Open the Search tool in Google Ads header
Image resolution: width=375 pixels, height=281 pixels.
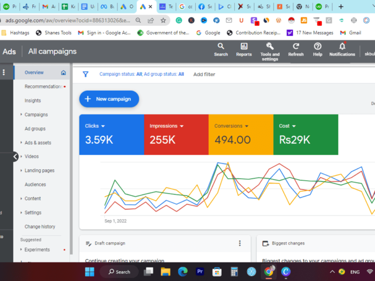[221, 50]
